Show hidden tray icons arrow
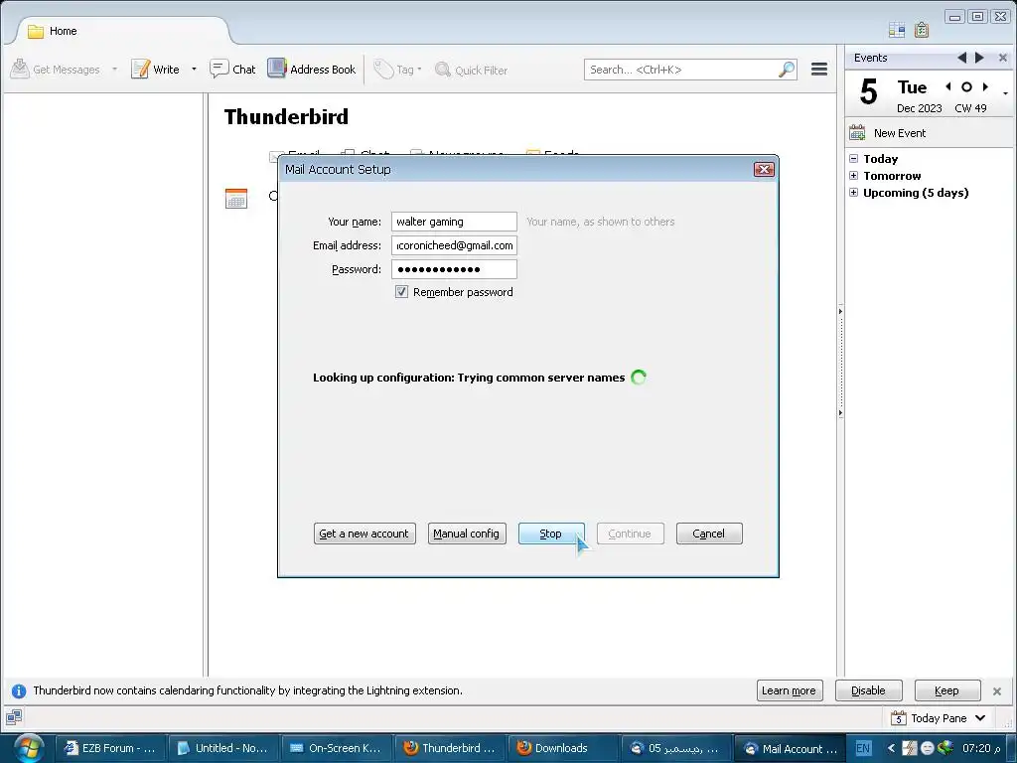Screen dimensions: 1017x763 pos(891,748)
